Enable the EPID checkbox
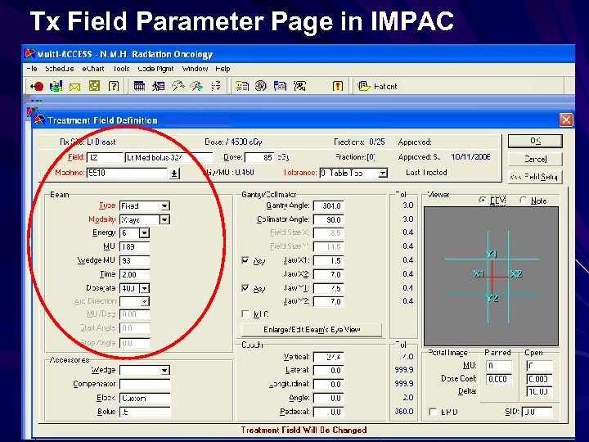Viewport: 589px width, 442px height. pyautogui.click(x=433, y=412)
